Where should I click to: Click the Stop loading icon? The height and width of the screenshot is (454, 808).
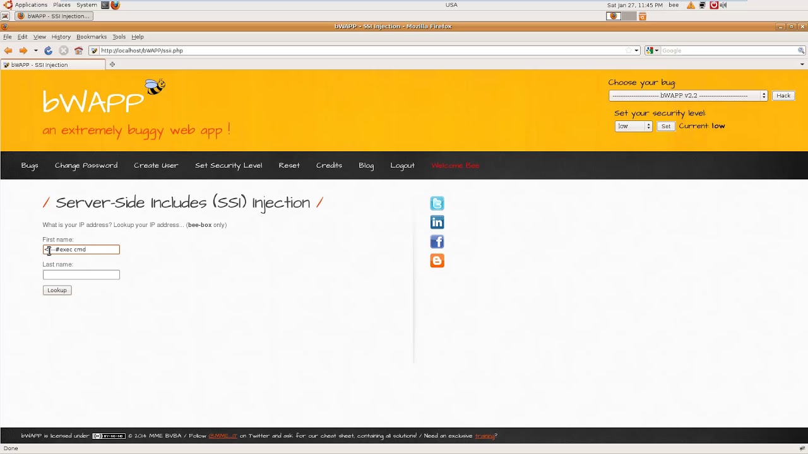tap(63, 50)
